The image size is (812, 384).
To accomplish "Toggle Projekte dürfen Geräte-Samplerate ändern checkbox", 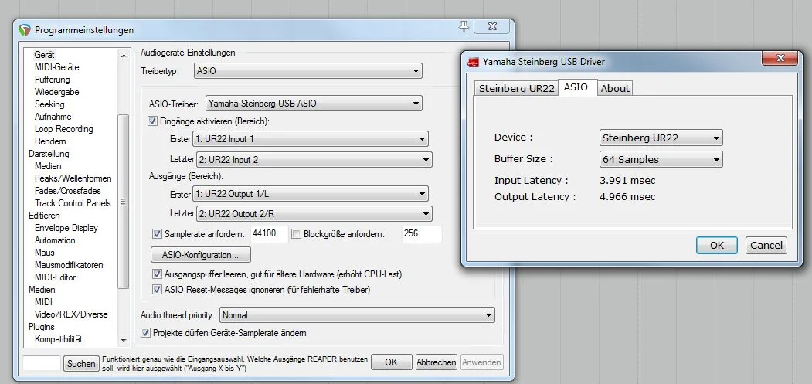I will pyautogui.click(x=145, y=333).
